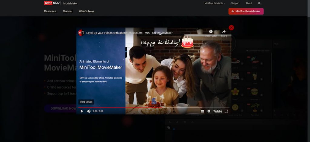Viewport: 310px width, 142px height.
Task: Click the Share arrow icon
Action: [x=224, y=32]
